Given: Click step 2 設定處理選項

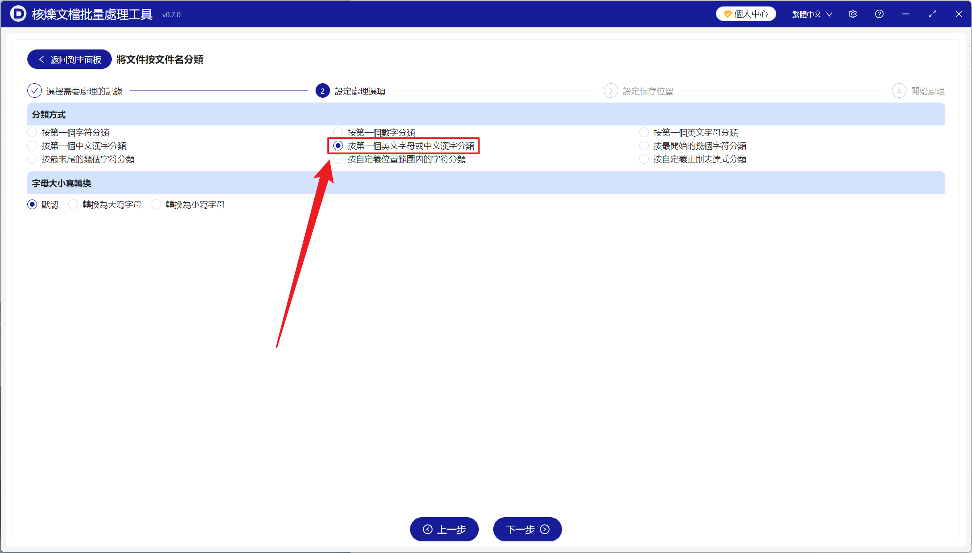Looking at the screenshot, I should pyautogui.click(x=351, y=91).
